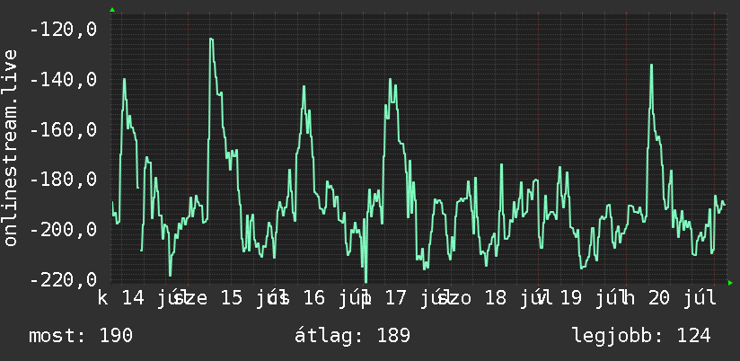Screen dimensions: 740x361
Task: Click the -180,0 y-axis tick label
Action: [63, 180]
